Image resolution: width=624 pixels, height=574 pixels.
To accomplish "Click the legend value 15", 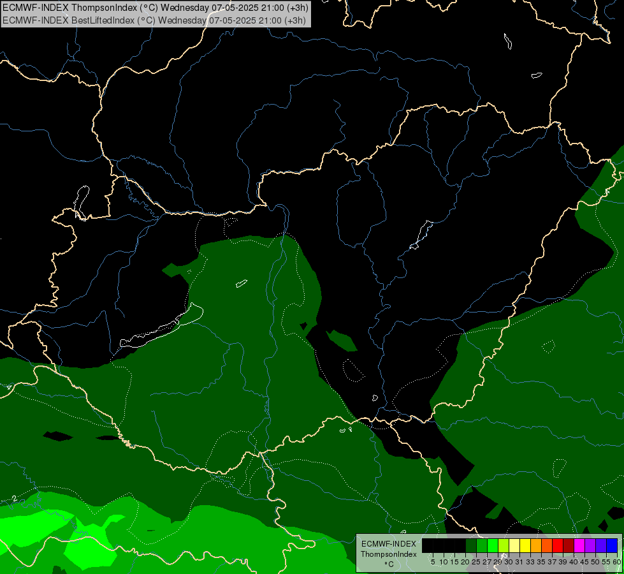I will coord(454,562).
